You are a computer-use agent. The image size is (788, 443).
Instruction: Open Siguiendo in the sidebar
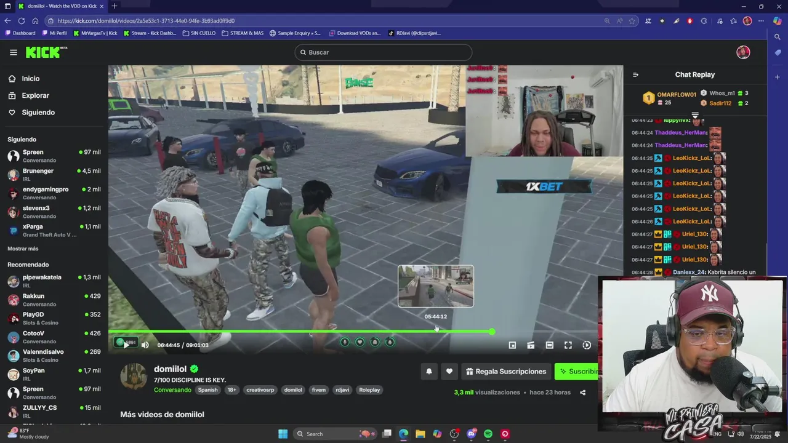click(38, 113)
